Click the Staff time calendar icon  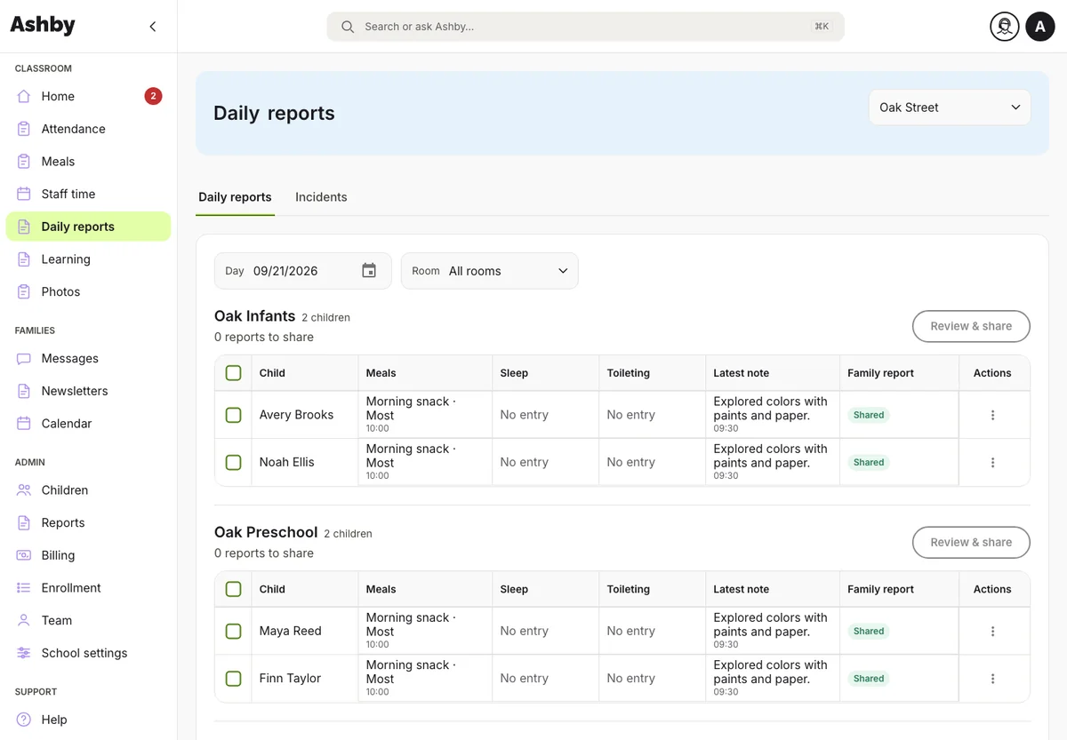(x=24, y=194)
